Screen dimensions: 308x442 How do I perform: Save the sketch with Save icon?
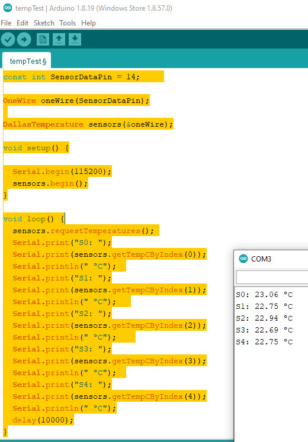click(x=75, y=39)
